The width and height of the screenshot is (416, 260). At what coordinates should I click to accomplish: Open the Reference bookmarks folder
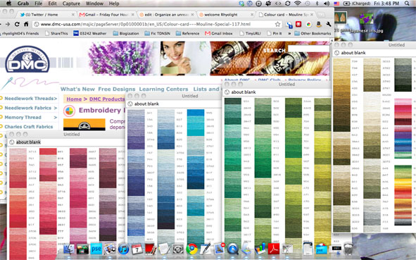click(x=187, y=33)
